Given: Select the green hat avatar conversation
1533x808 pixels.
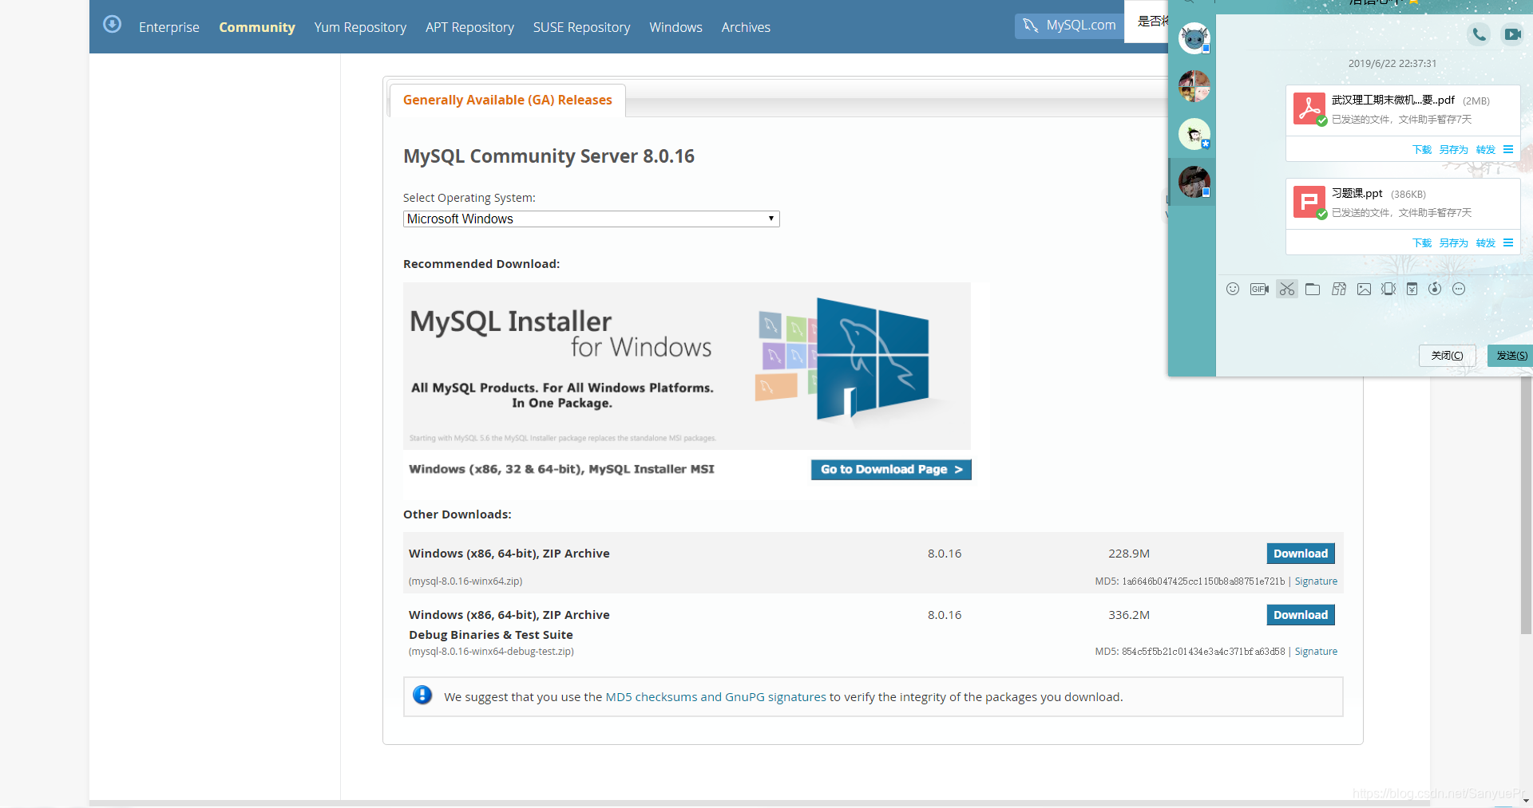Looking at the screenshot, I should tap(1194, 134).
